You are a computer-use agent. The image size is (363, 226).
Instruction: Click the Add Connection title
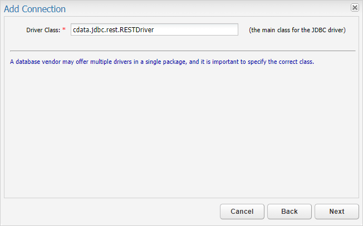[x=35, y=9]
